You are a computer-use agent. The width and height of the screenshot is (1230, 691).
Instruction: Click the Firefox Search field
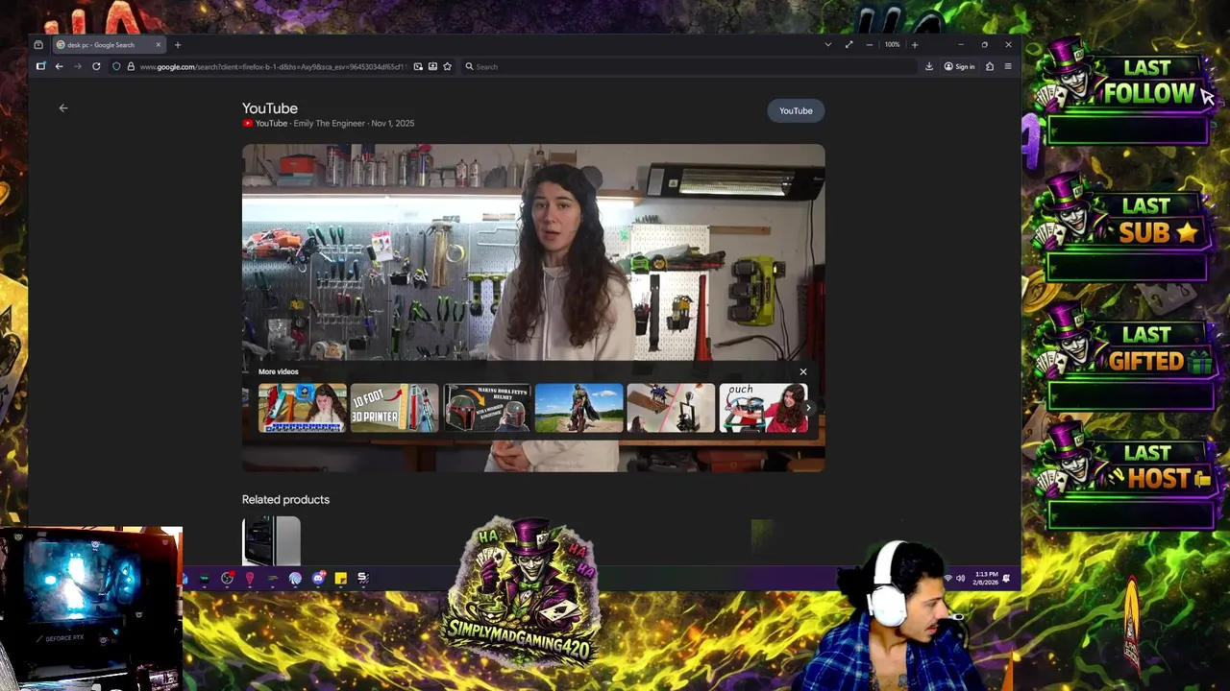tap(687, 66)
